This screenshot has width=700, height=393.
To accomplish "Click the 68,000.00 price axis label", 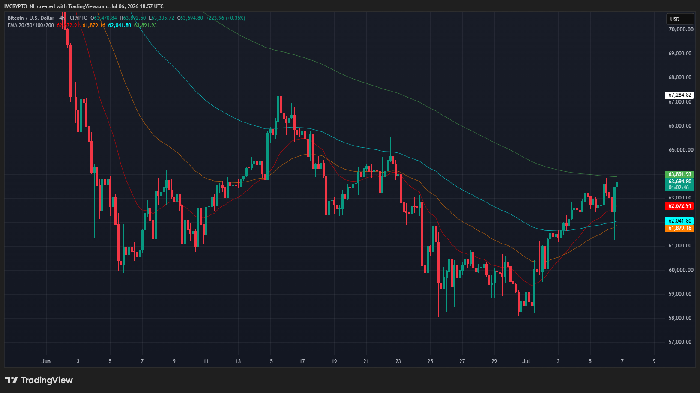I will tap(680, 77).
